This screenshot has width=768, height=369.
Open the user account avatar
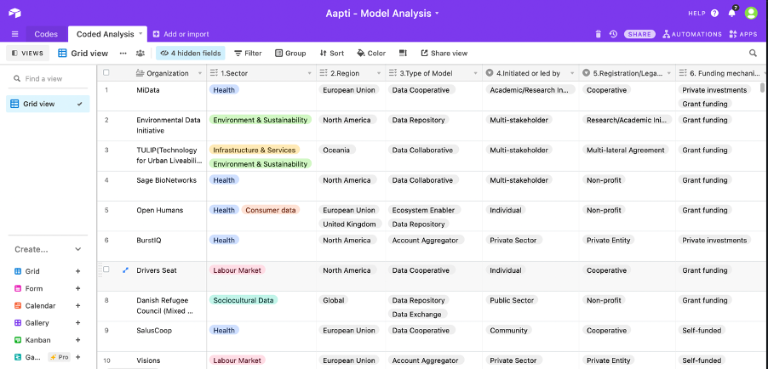751,14
